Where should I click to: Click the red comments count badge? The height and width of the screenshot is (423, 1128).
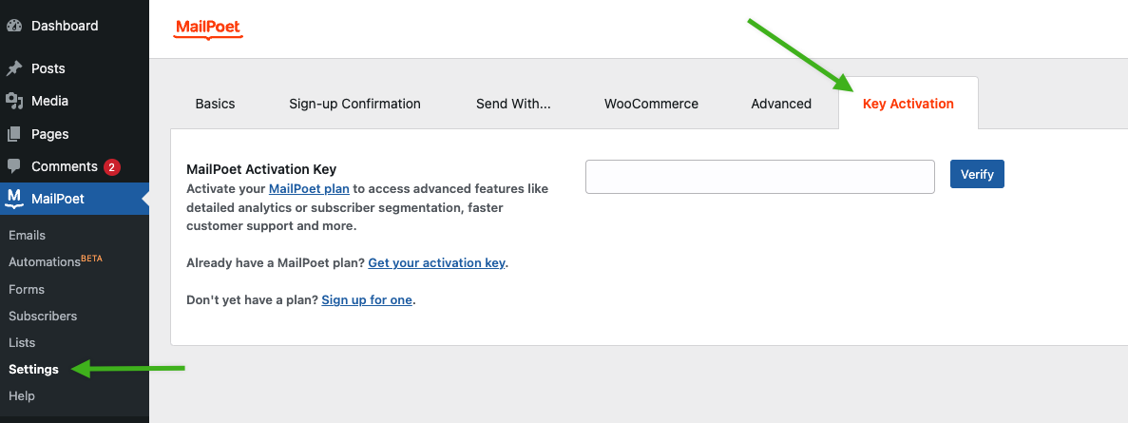pos(111,167)
